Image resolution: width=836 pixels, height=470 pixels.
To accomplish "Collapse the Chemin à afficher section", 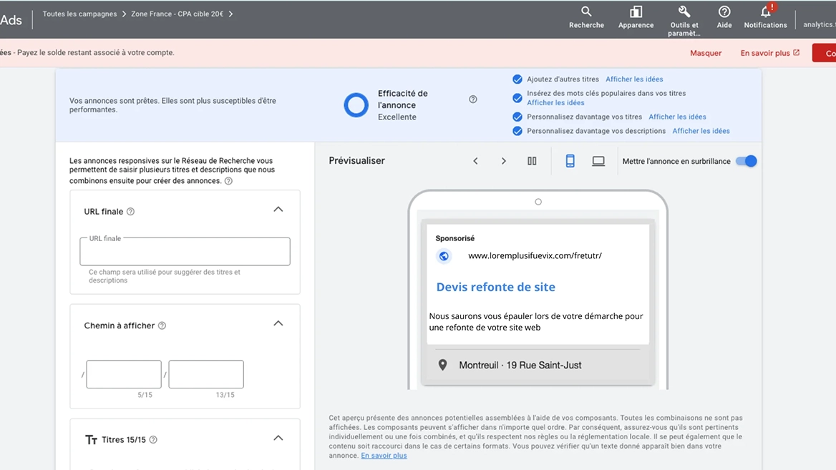I will click(x=278, y=323).
